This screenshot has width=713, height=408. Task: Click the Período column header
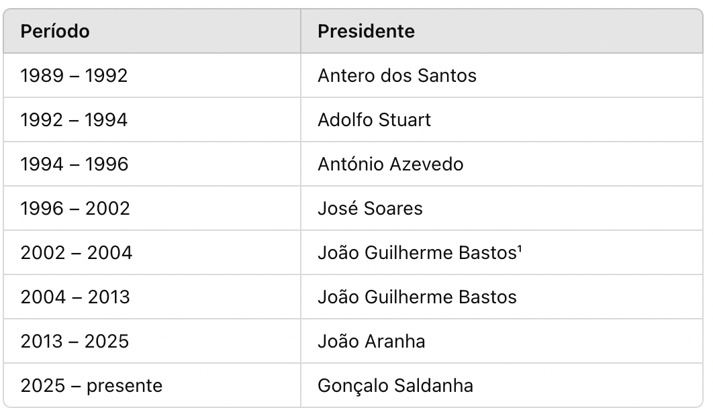point(55,32)
